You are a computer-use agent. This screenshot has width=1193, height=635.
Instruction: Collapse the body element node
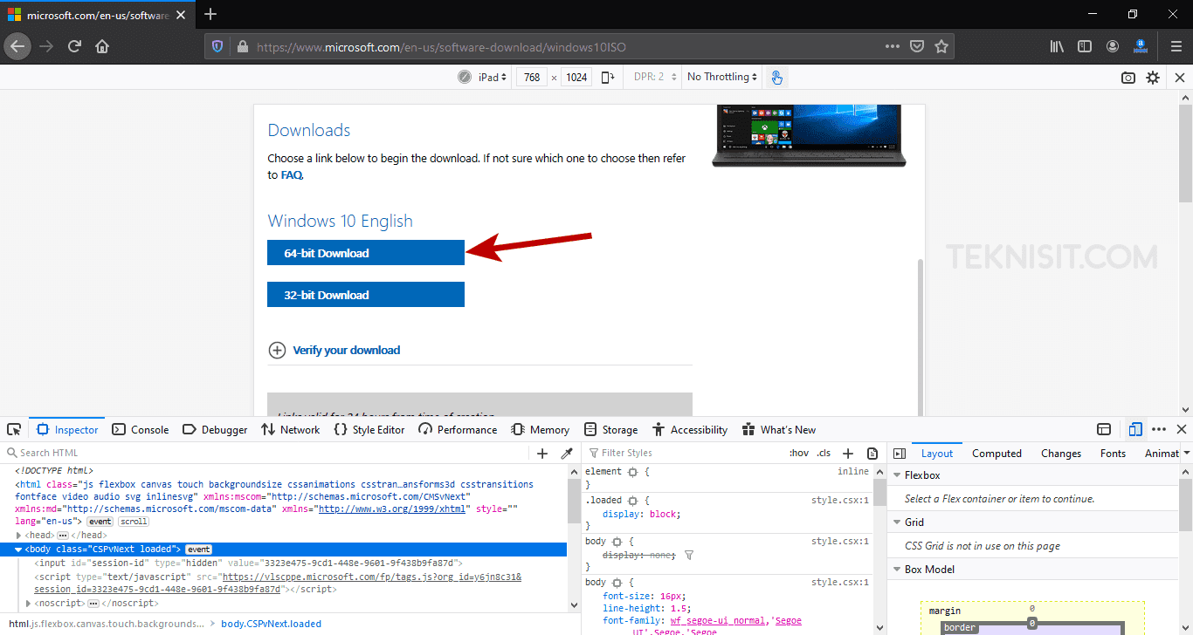(x=19, y=550)
